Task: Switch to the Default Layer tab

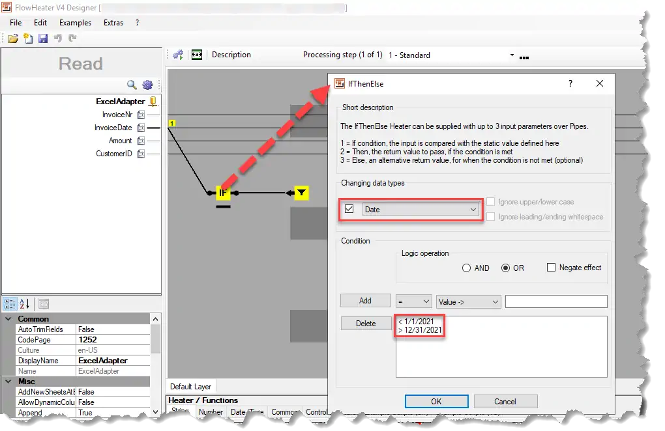Action: 192,387
